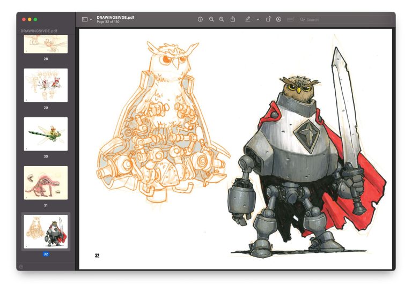
Task: Select page 32 owl knight thumbnail
Action: tap(46, 231)
